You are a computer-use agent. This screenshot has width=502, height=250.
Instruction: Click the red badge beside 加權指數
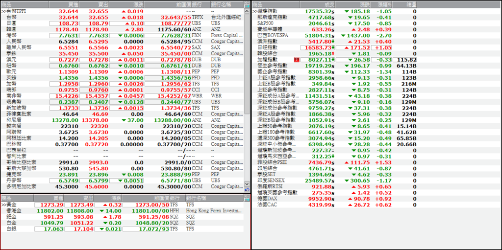pyautogui.click(x=296, y=60)
